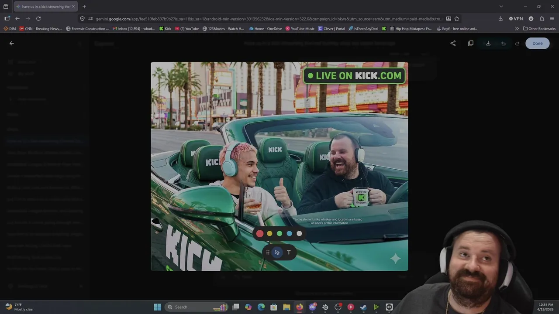Close the 'have us in a kick streaming' tab
Image resolution: width=559 pixels, height=314 pixels.
click(73, 7)
